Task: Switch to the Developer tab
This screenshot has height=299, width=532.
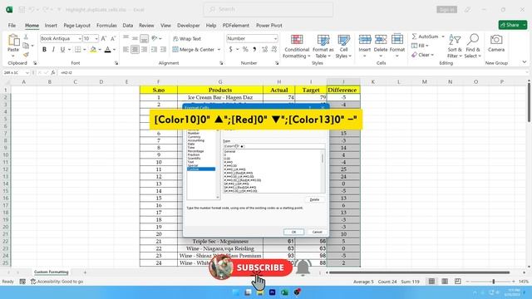Action: 189,26
